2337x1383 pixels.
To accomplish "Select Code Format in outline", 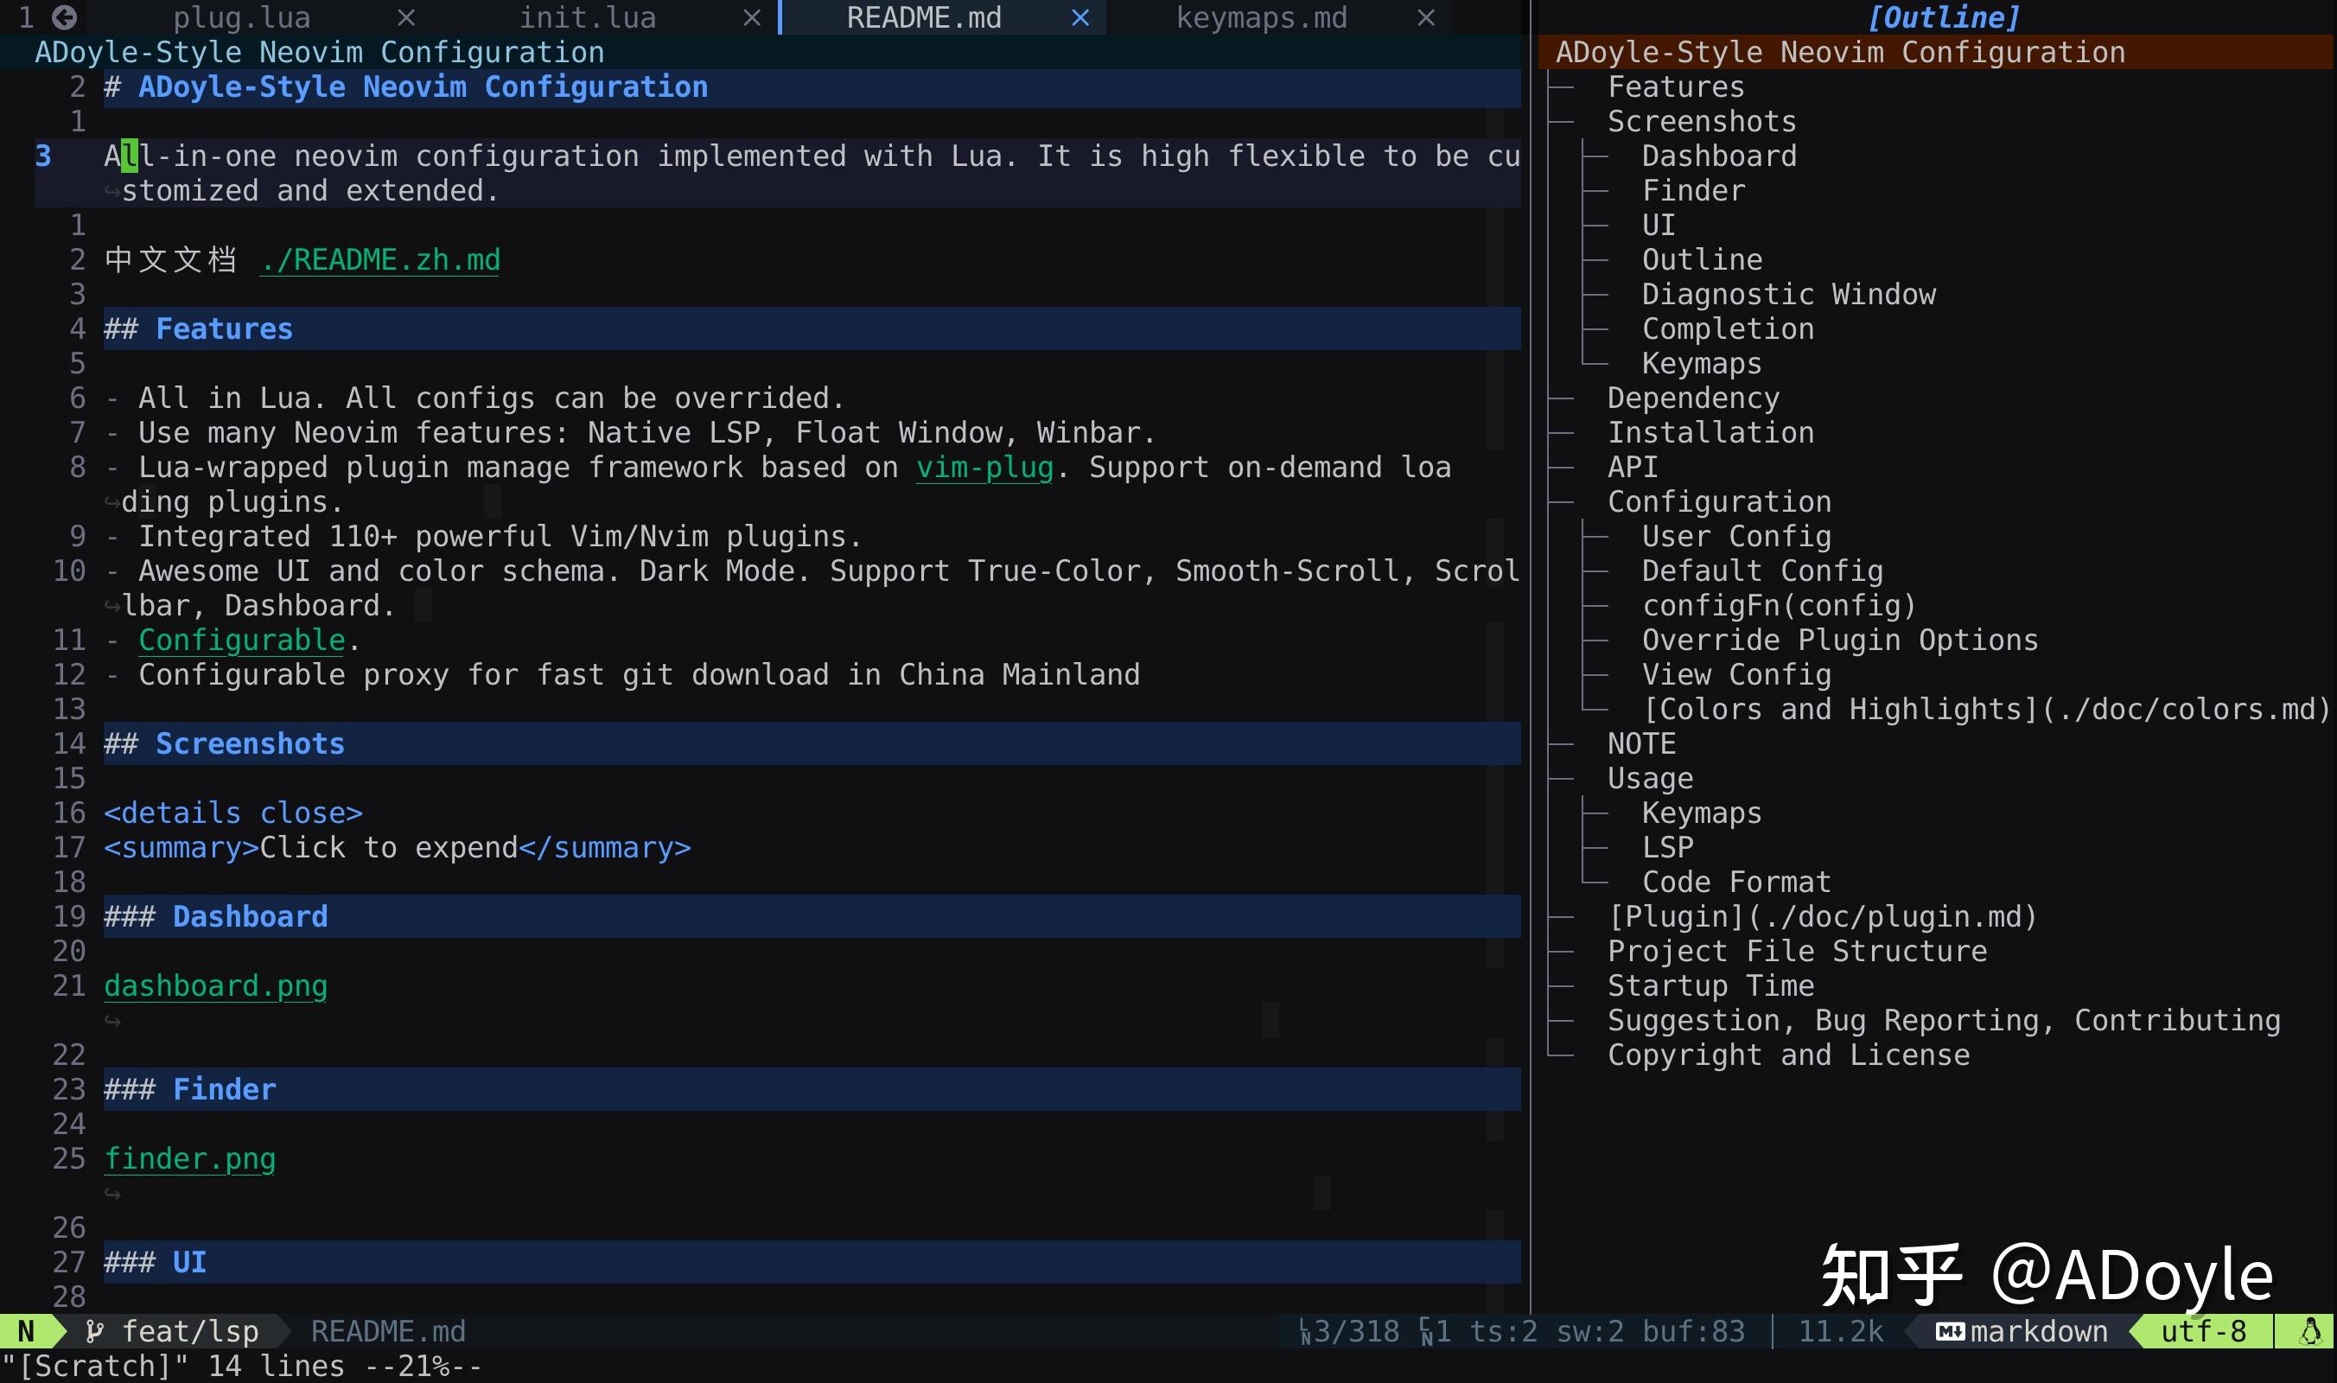I will point(1736,882).
